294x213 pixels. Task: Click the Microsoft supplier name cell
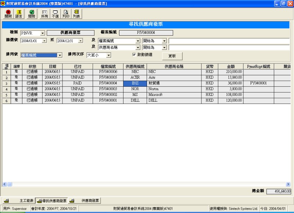pos(174,95)
